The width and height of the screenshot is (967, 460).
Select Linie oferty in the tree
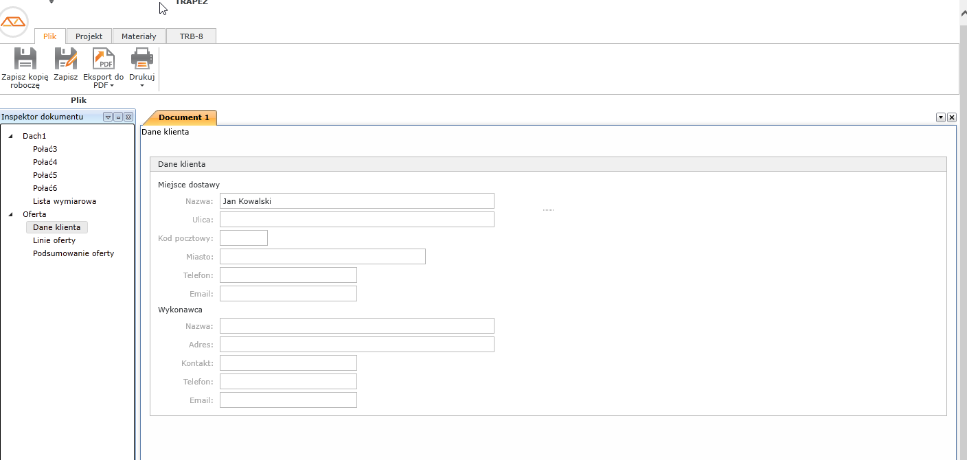(x=54, y=240)
